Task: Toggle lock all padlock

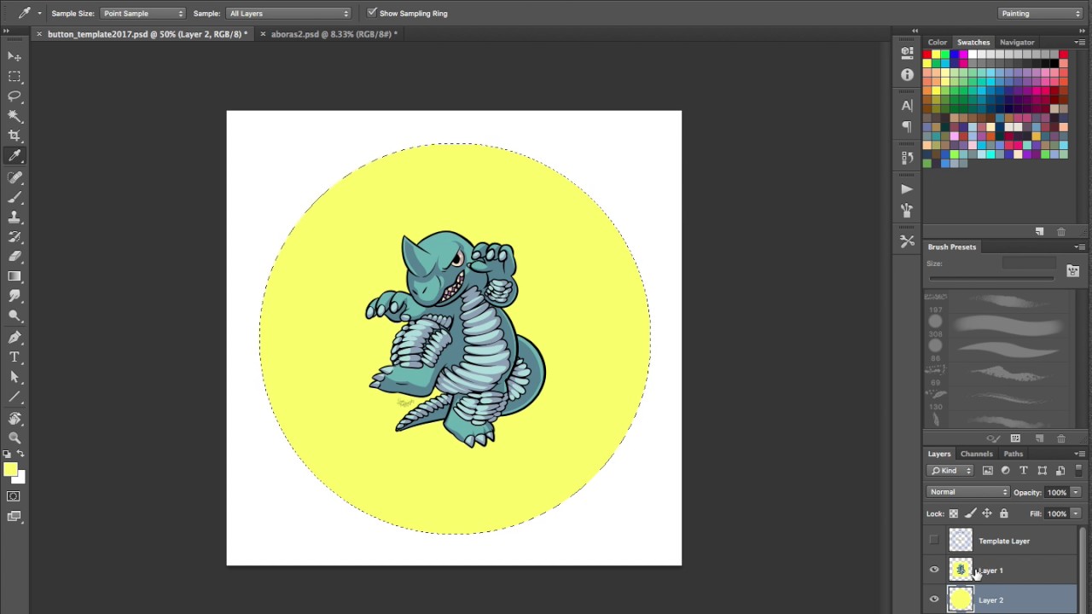Action: pyautogui.click(x=1003, y=513)
